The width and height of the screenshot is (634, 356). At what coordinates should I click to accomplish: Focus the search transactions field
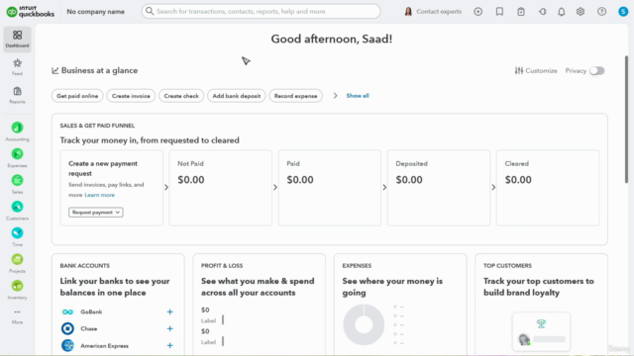coord(262,11)
